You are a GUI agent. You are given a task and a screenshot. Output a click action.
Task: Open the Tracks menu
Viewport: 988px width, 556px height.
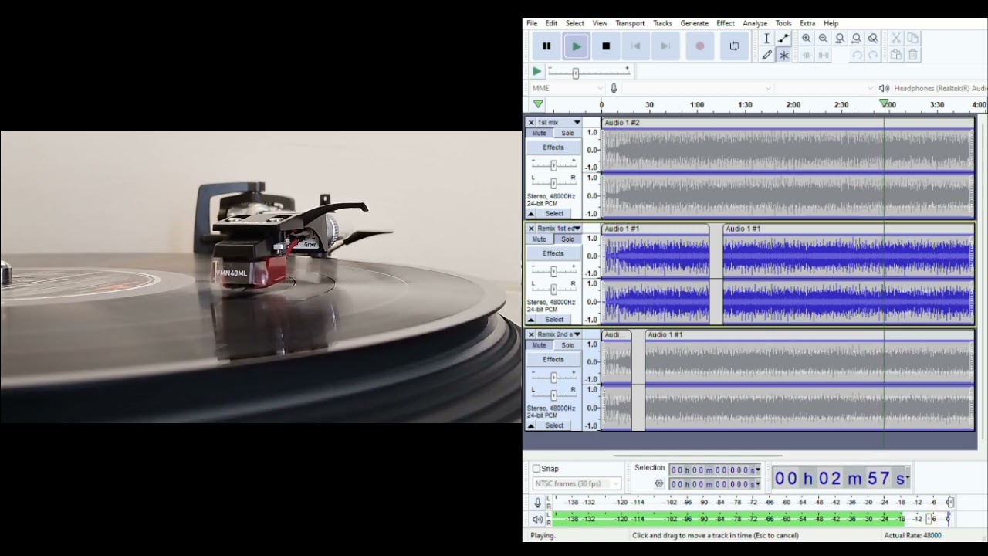tap(662, 23)
